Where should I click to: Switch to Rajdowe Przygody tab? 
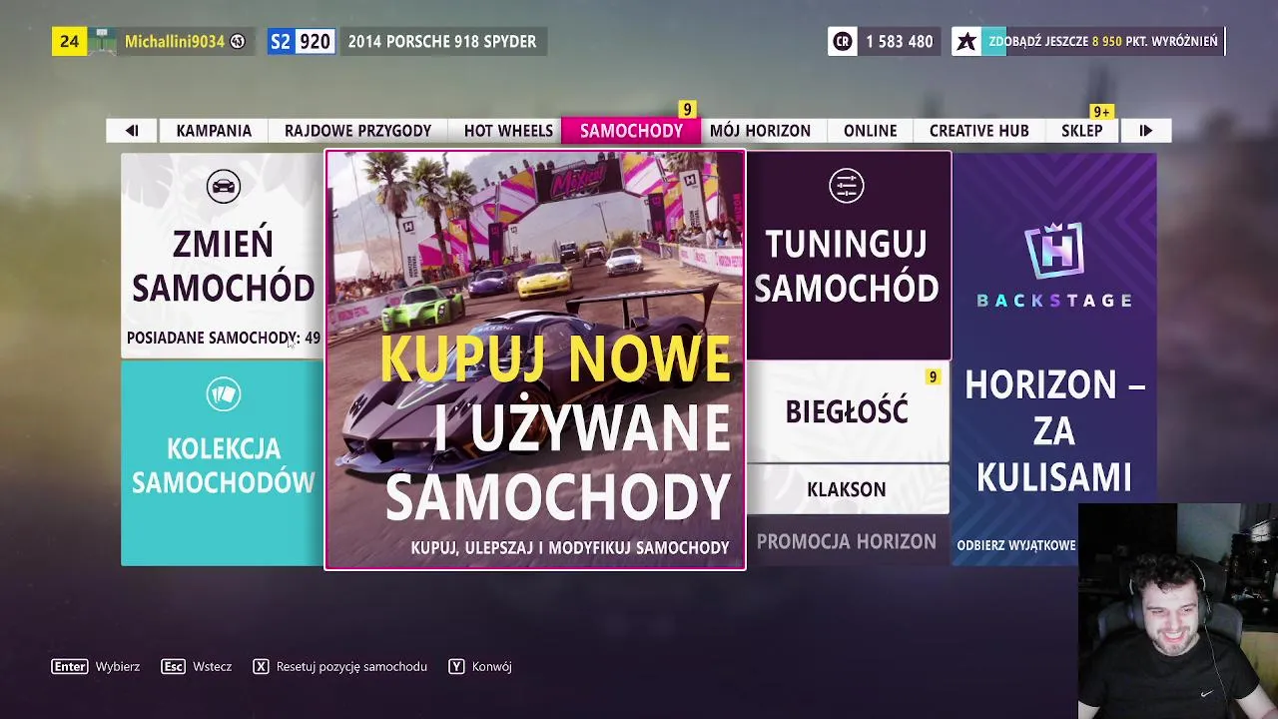(357, 131)
